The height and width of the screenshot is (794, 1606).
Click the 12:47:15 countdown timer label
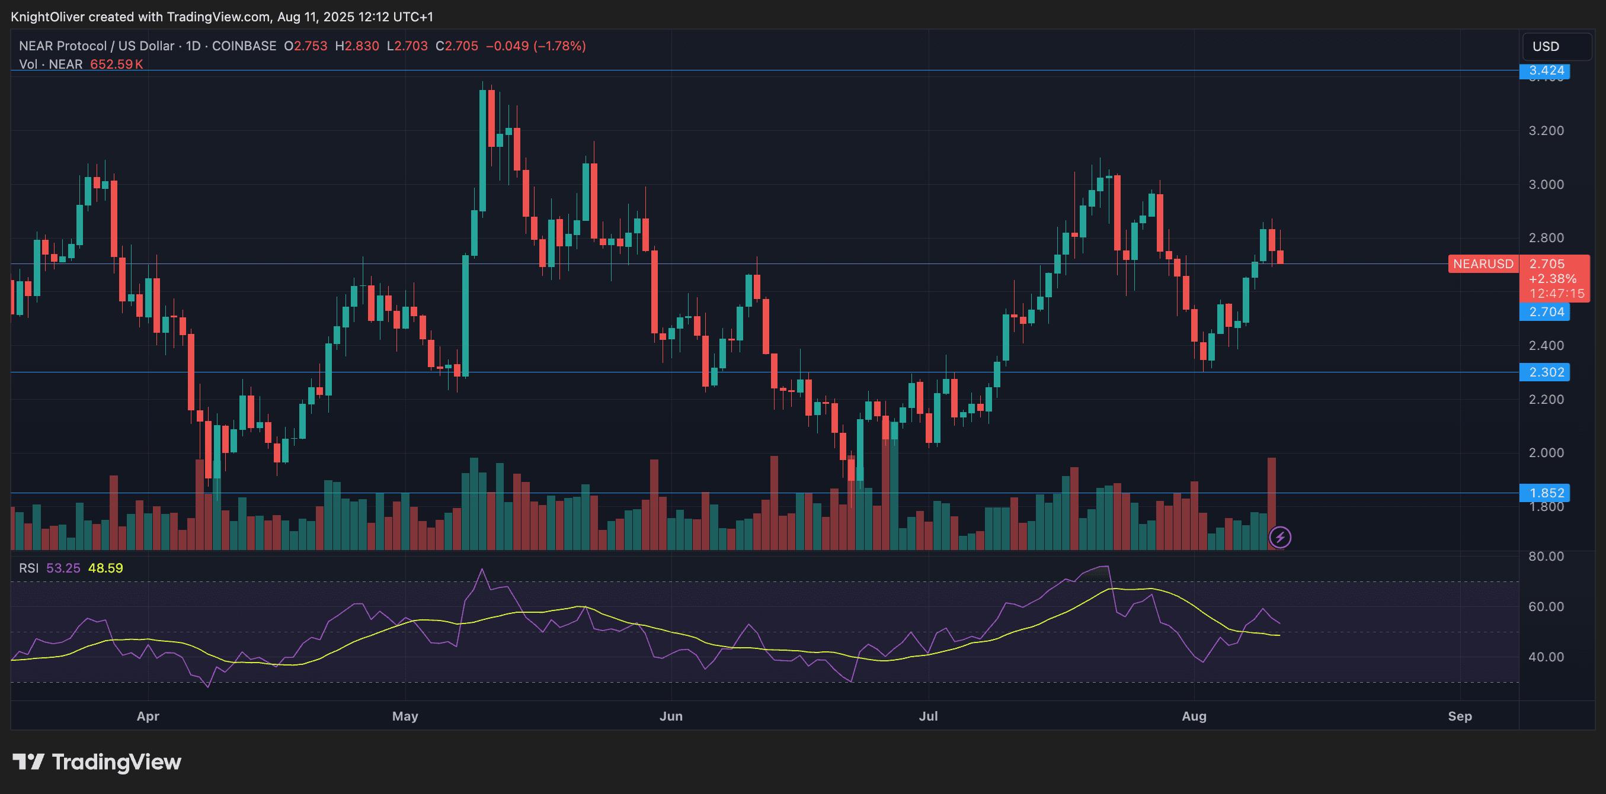point(1556,293)
